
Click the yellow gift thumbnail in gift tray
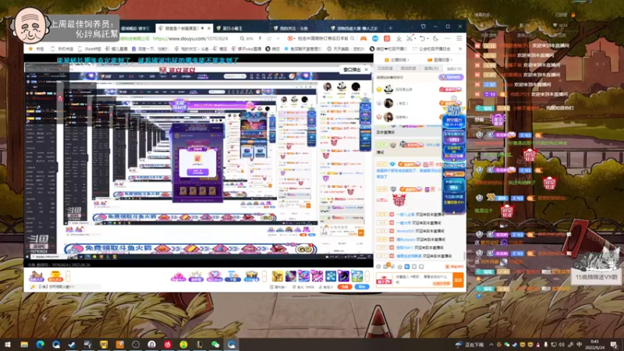278,276
